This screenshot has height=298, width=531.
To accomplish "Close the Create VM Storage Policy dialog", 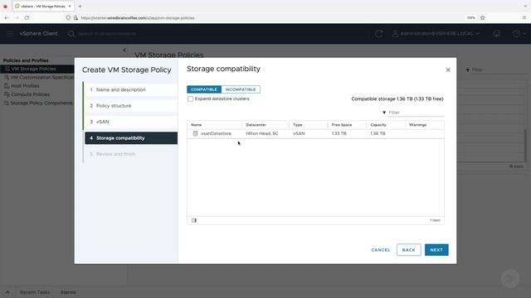I will (x=448, y=70).
